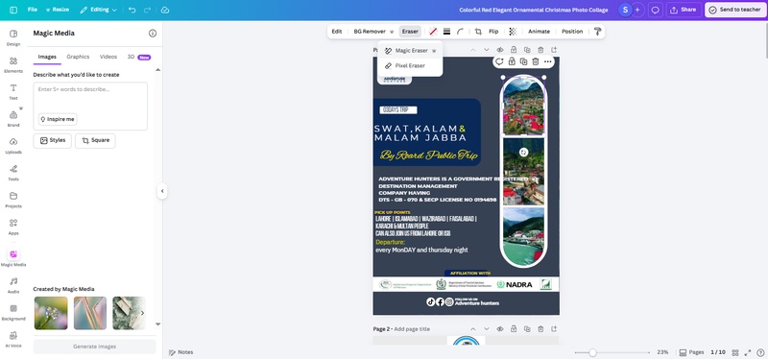This screenshot has width=768, height=359.
Task: Hide Page 1 with eye icon
Action: coord(500,50)
